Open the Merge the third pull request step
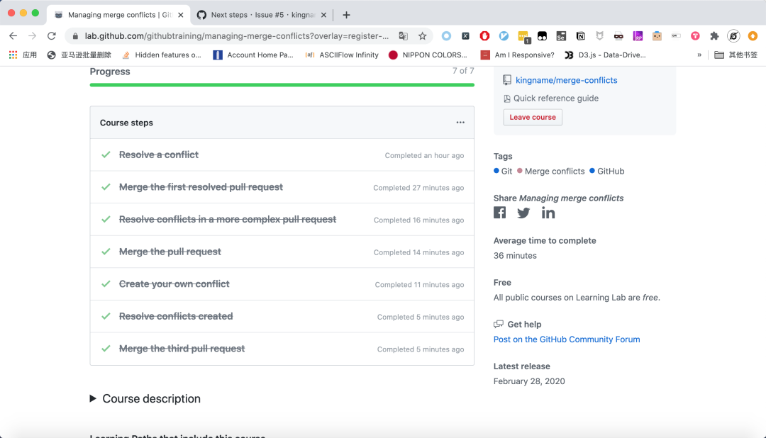This screenshot has height=438, width=766. [182, 348]
